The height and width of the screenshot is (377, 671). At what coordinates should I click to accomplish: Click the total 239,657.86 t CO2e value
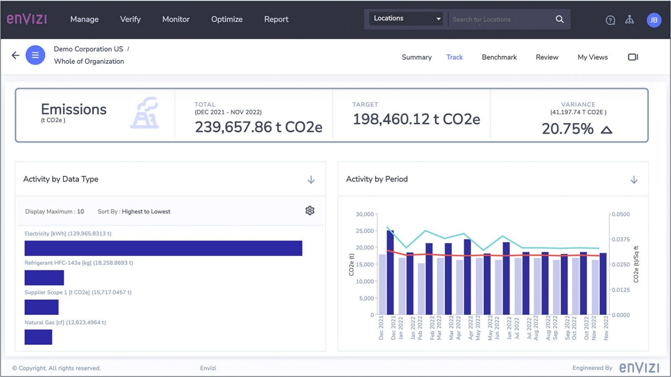click(x=259, y=127)
